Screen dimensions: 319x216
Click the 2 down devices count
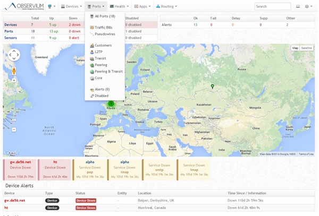[74, 25]
